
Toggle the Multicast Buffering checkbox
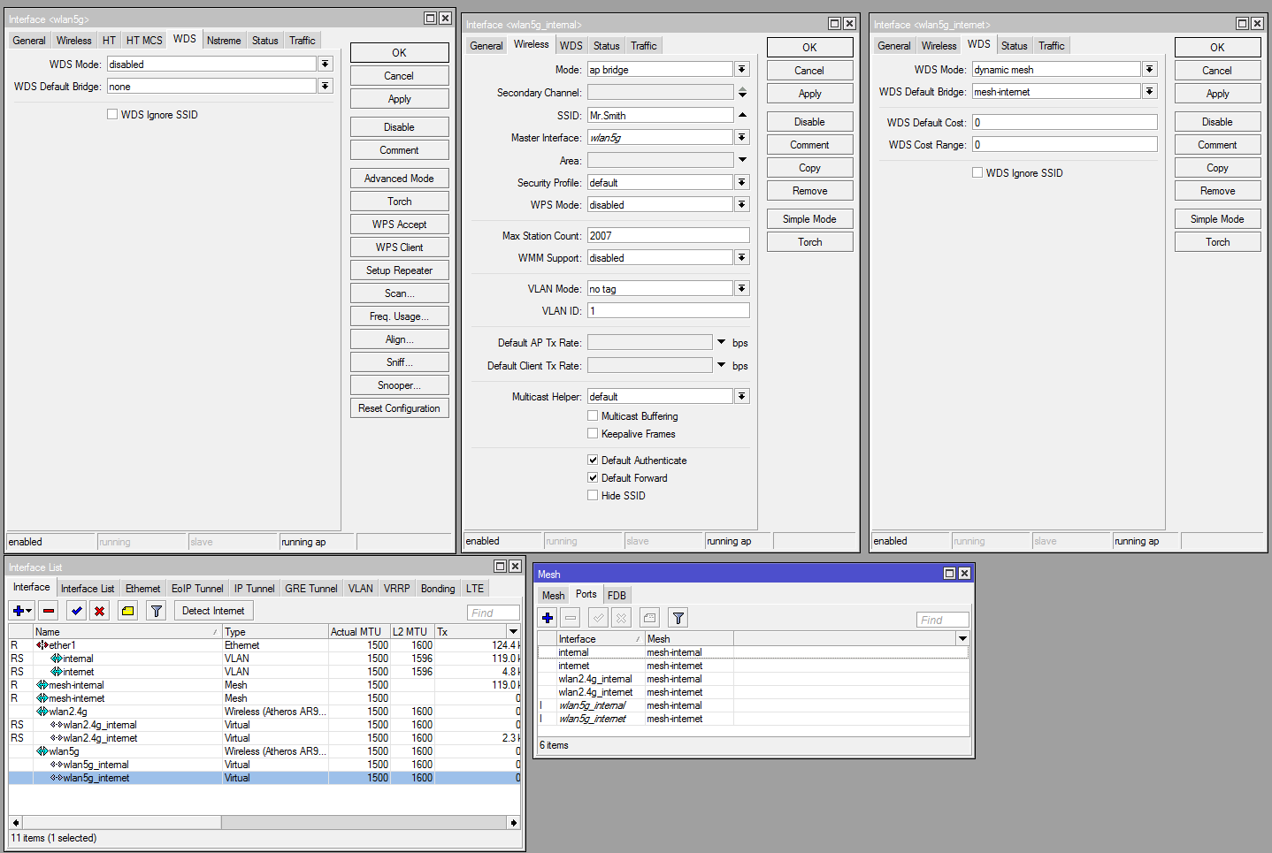593,415
